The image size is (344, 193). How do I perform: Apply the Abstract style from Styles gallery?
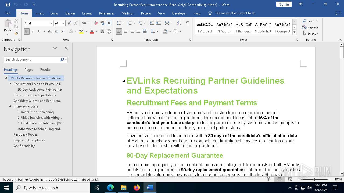point(205,27)
